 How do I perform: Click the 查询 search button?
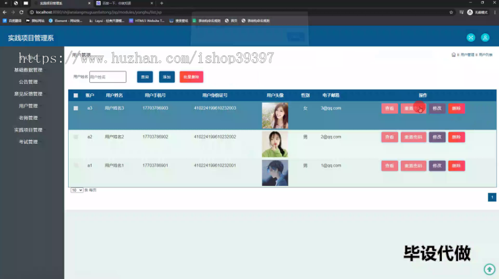click(145, 77)
